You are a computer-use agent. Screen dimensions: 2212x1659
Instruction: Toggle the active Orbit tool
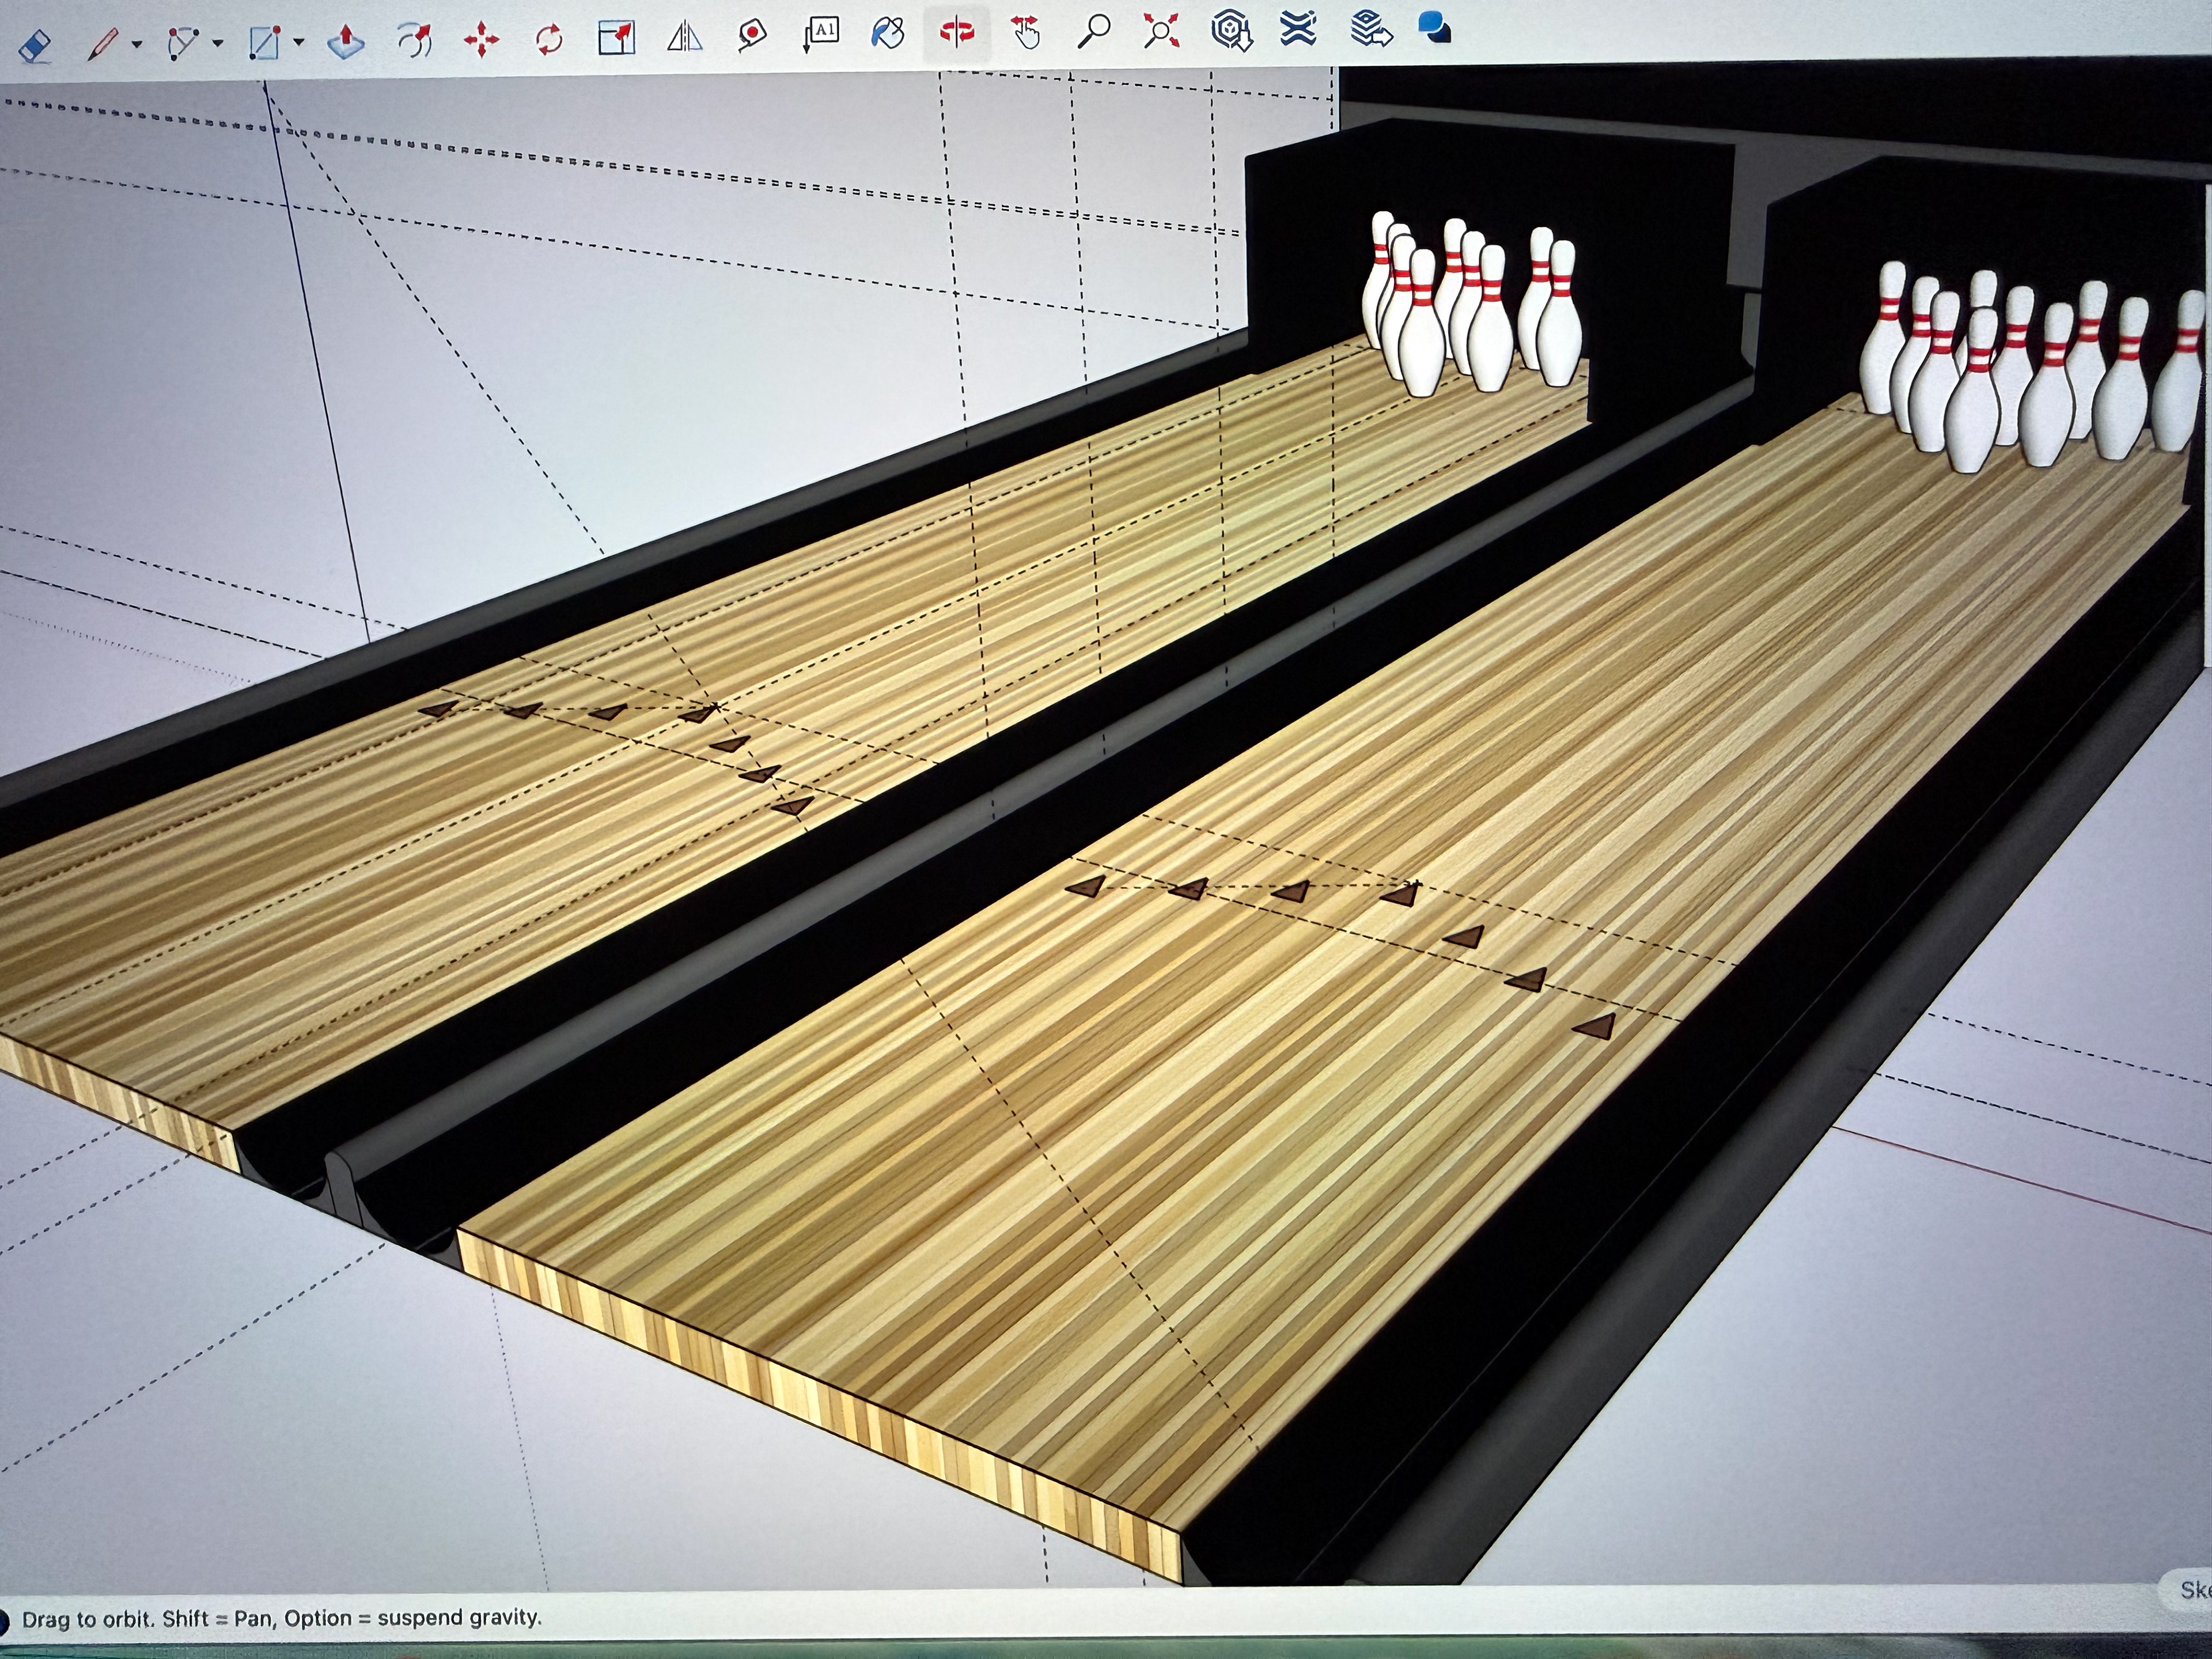tap(957, 32)
